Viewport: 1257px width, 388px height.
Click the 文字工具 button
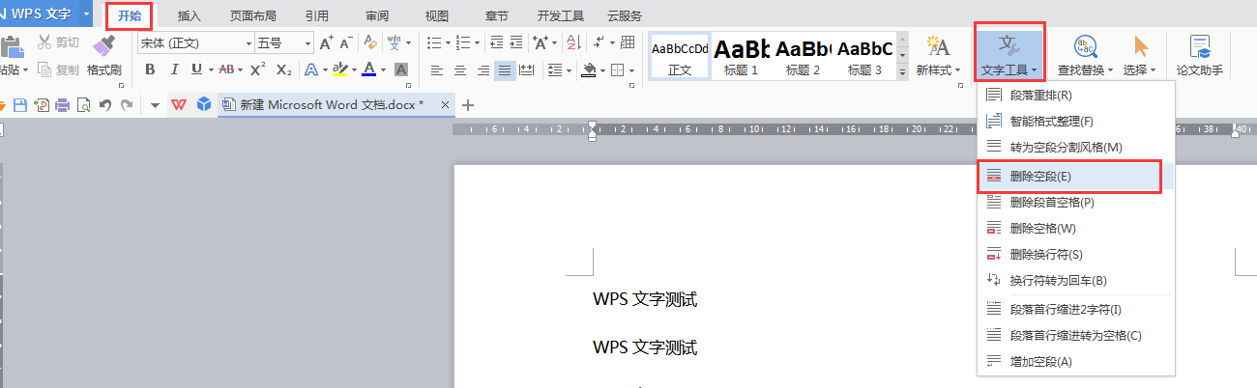click(1009, 55)
